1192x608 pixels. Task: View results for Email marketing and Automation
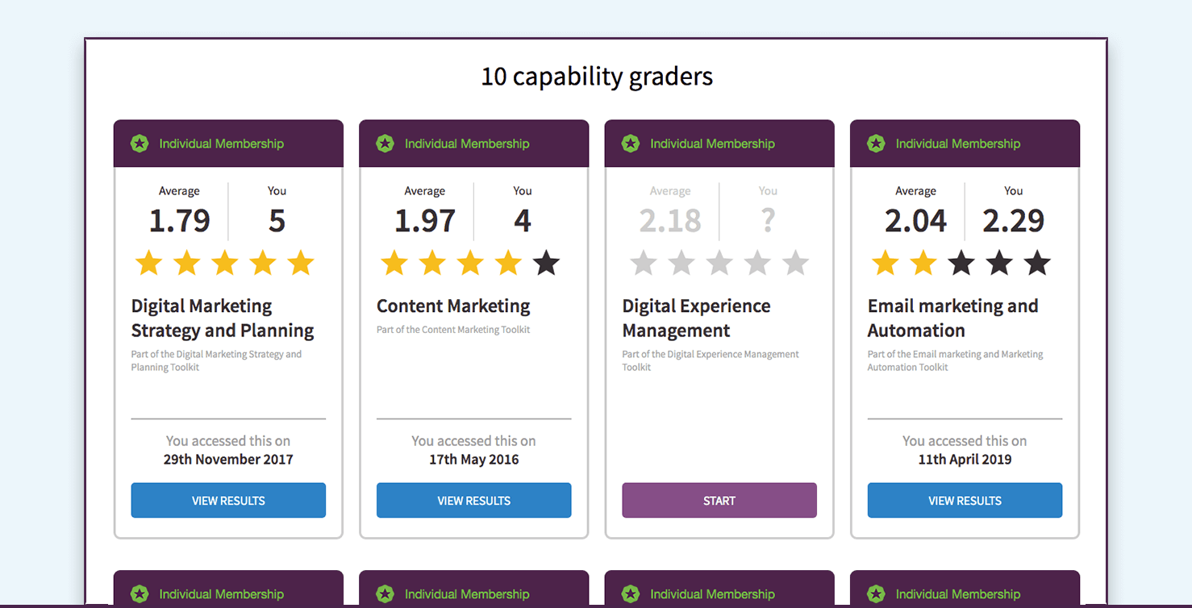965,501
